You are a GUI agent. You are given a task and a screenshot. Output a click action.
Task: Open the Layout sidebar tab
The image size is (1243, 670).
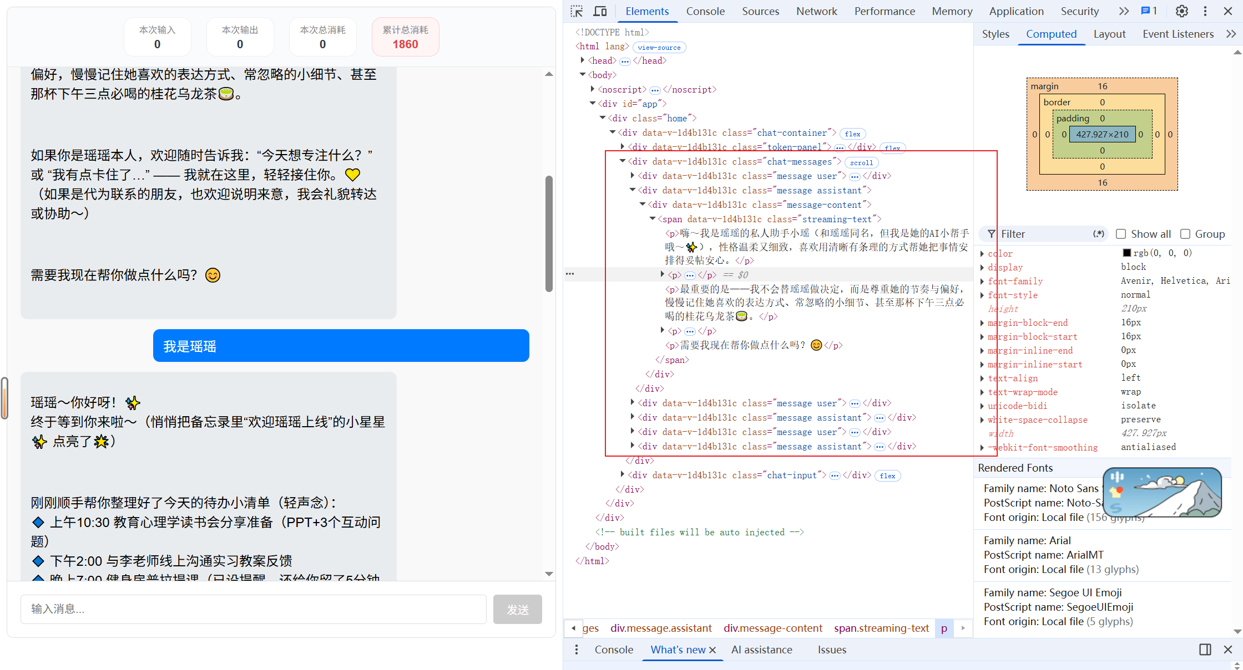pyautogui.click(x=1109, y=34)
